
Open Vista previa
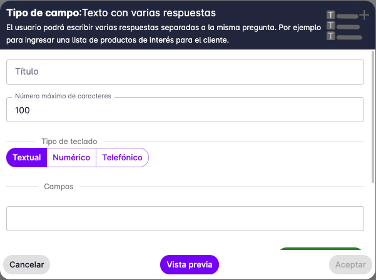(x=190, y=265)
